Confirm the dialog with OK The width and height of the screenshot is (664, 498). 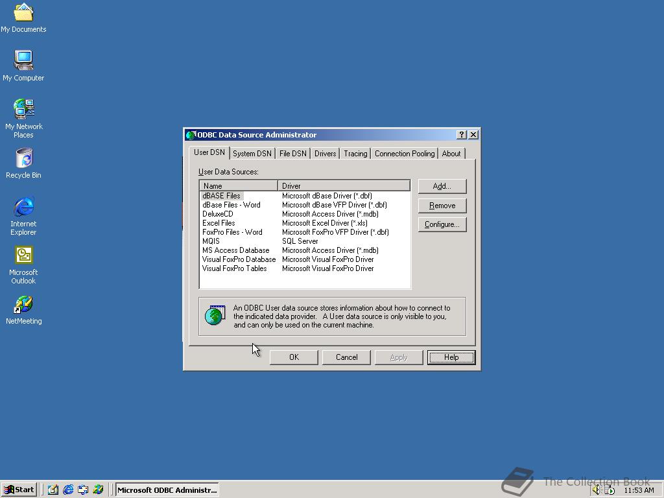tap(294, 357)
